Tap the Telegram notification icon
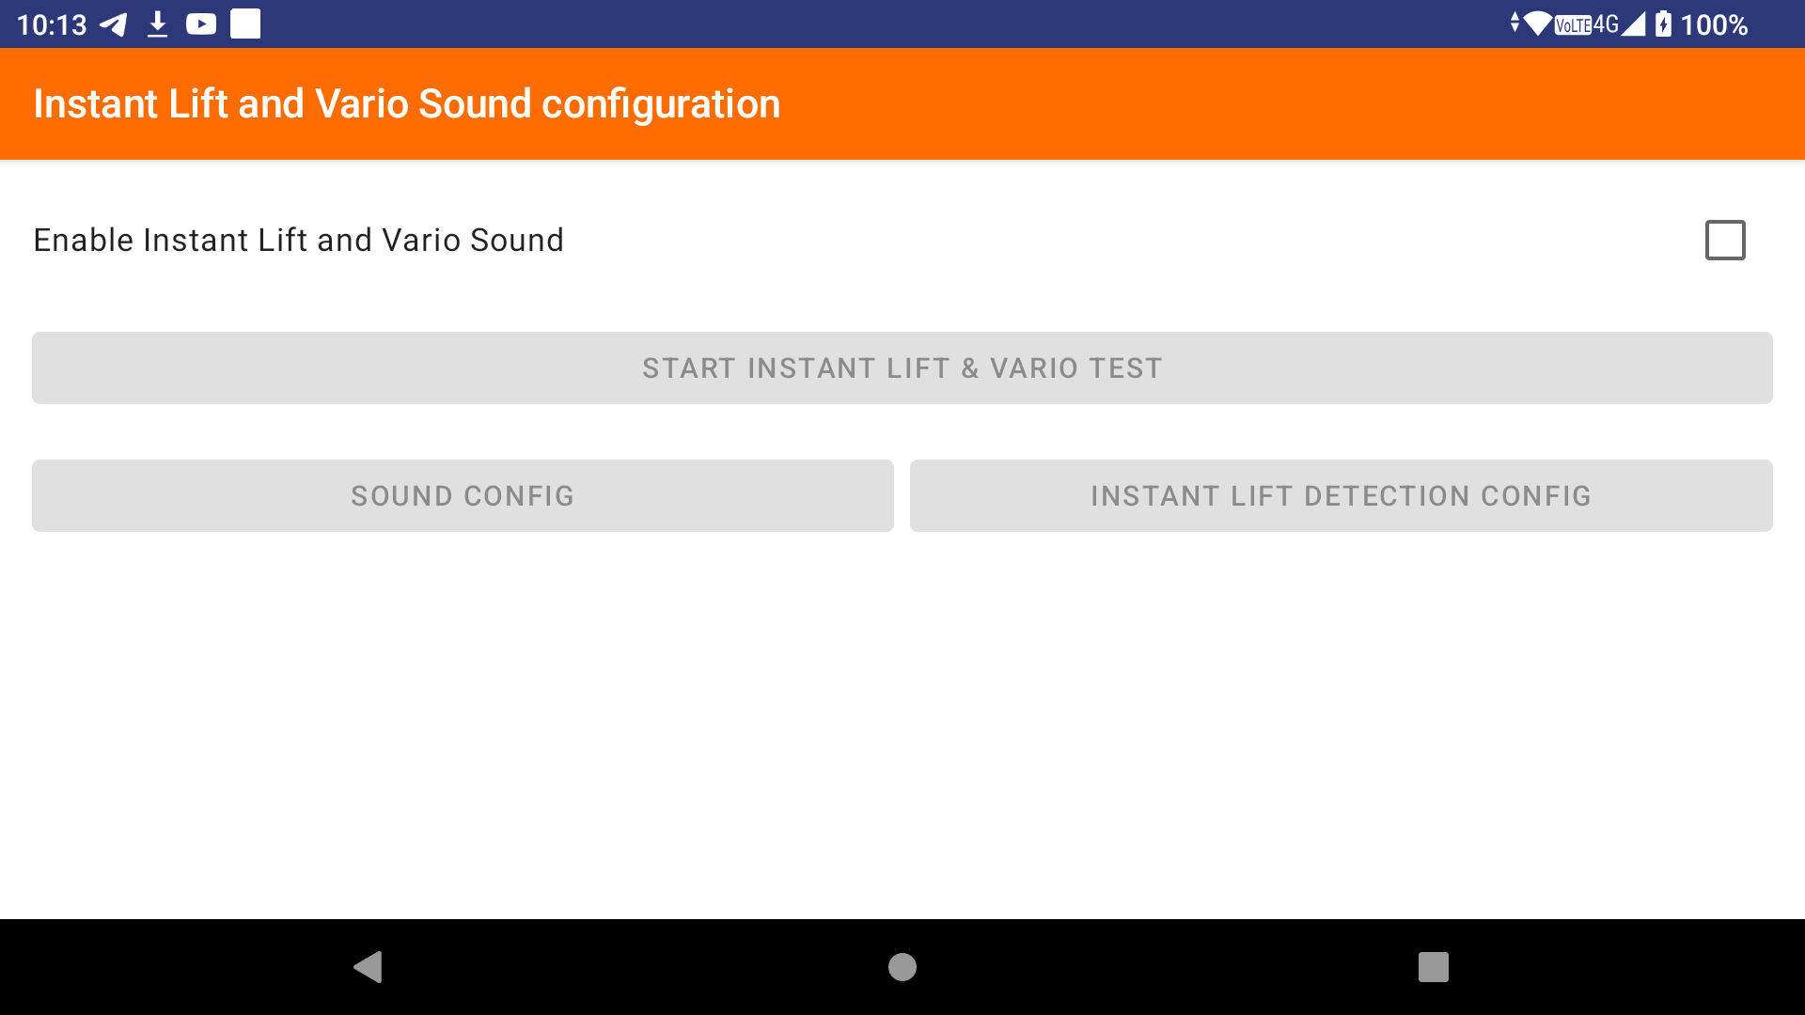This screenshot has width=1805, height=1015. tap(113, 24)
